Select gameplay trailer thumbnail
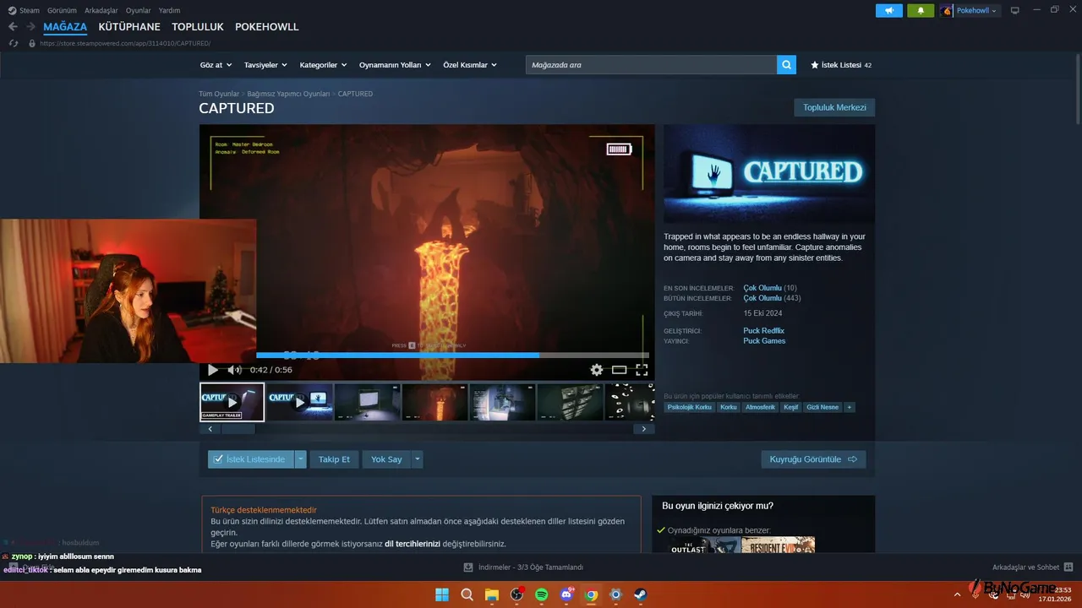This screenshot has width=1082, height=608. pyautogui.click(x=232, y=402)
